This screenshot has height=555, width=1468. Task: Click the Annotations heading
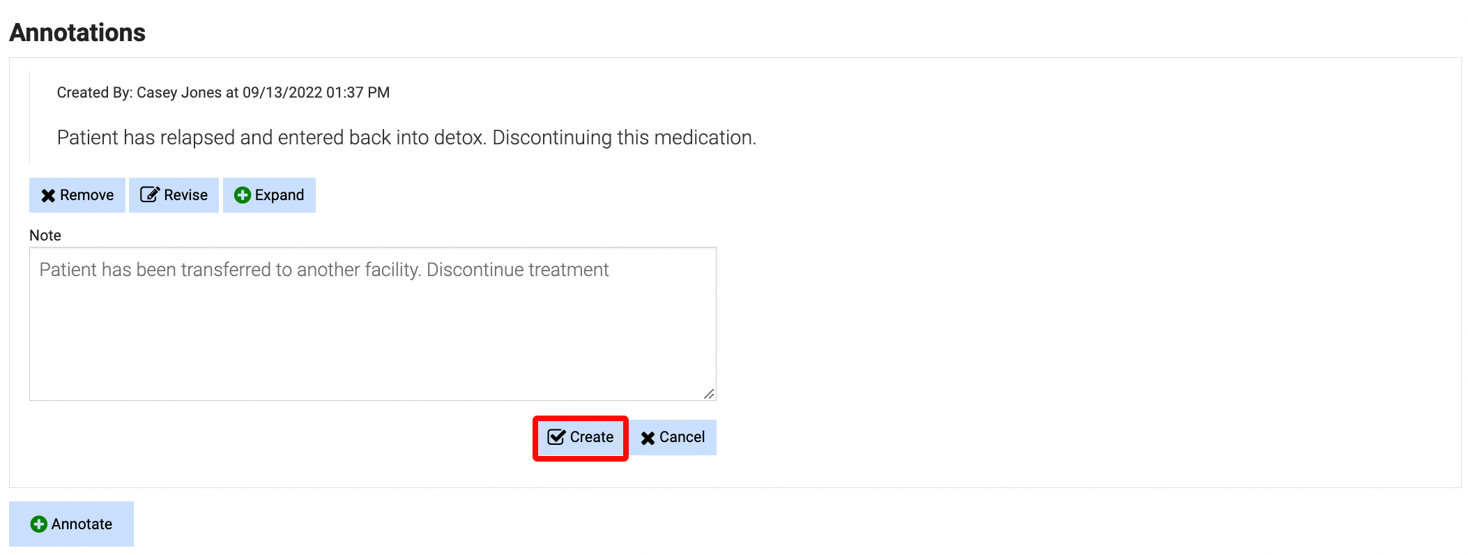[x=77, y=33]
